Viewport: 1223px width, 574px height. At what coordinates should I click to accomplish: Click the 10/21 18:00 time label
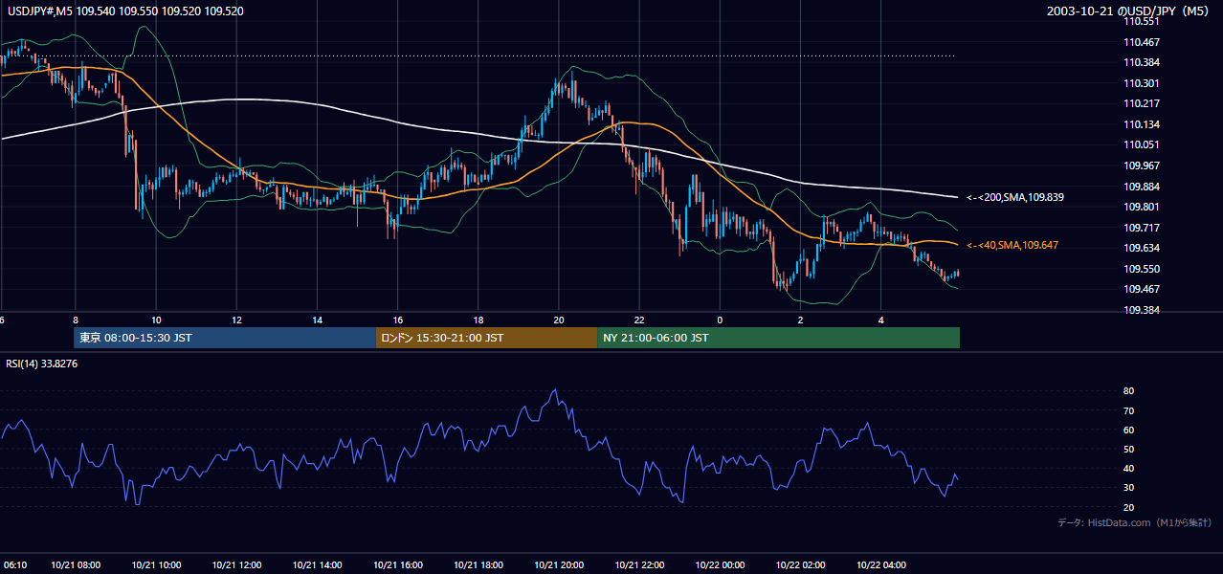478,564
